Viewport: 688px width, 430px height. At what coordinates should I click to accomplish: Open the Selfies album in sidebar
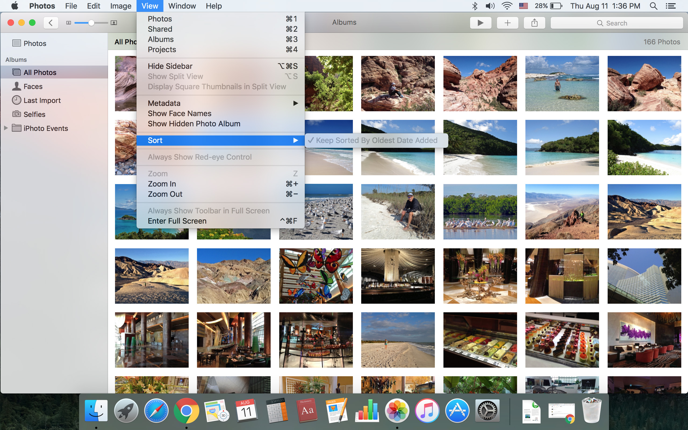[34, 114]
